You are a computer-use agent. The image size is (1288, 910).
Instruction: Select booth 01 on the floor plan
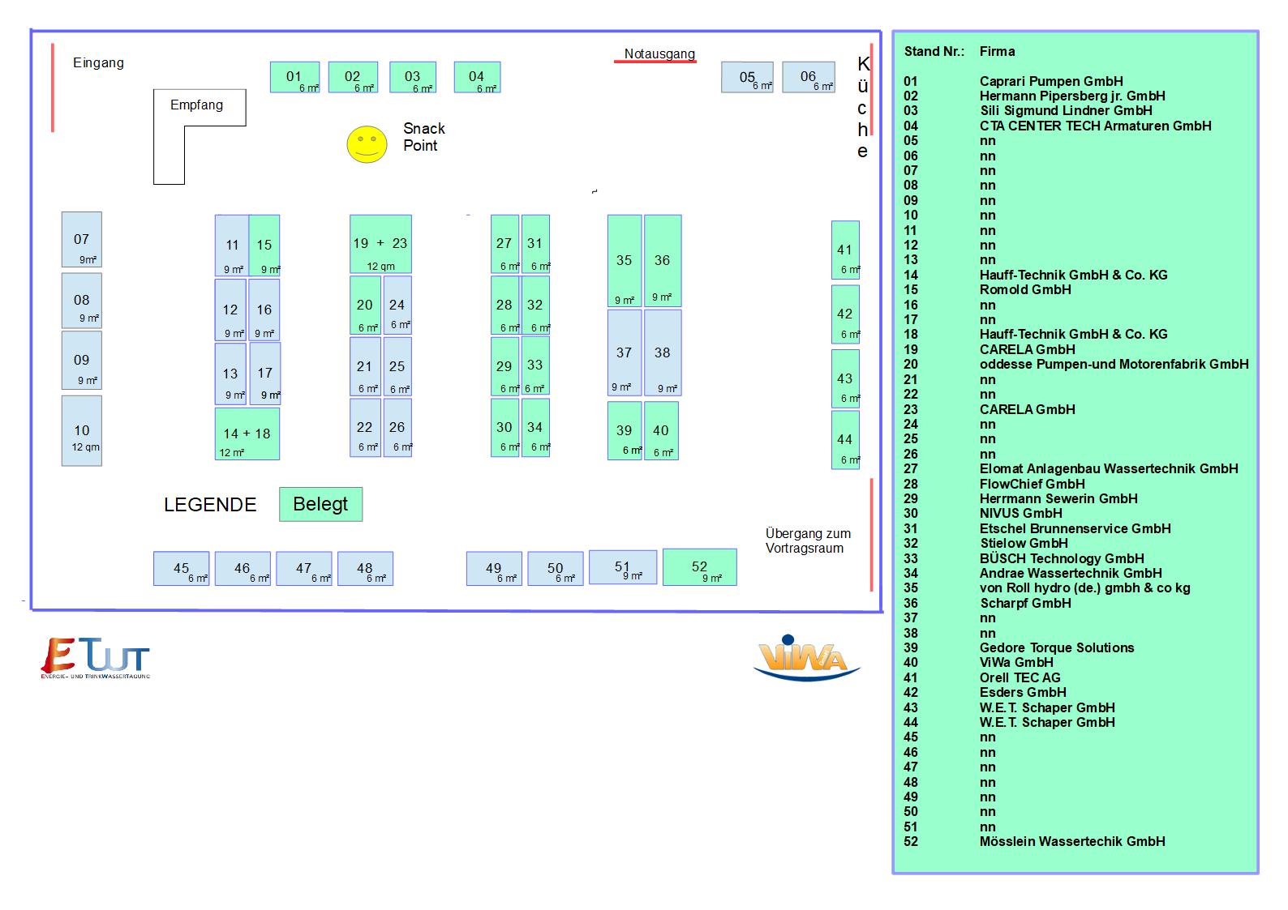[294, 77]
